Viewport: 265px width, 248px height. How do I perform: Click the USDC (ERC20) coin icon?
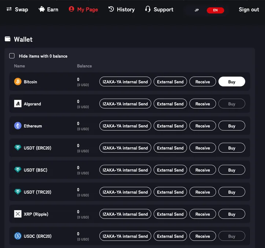point(18,236)
